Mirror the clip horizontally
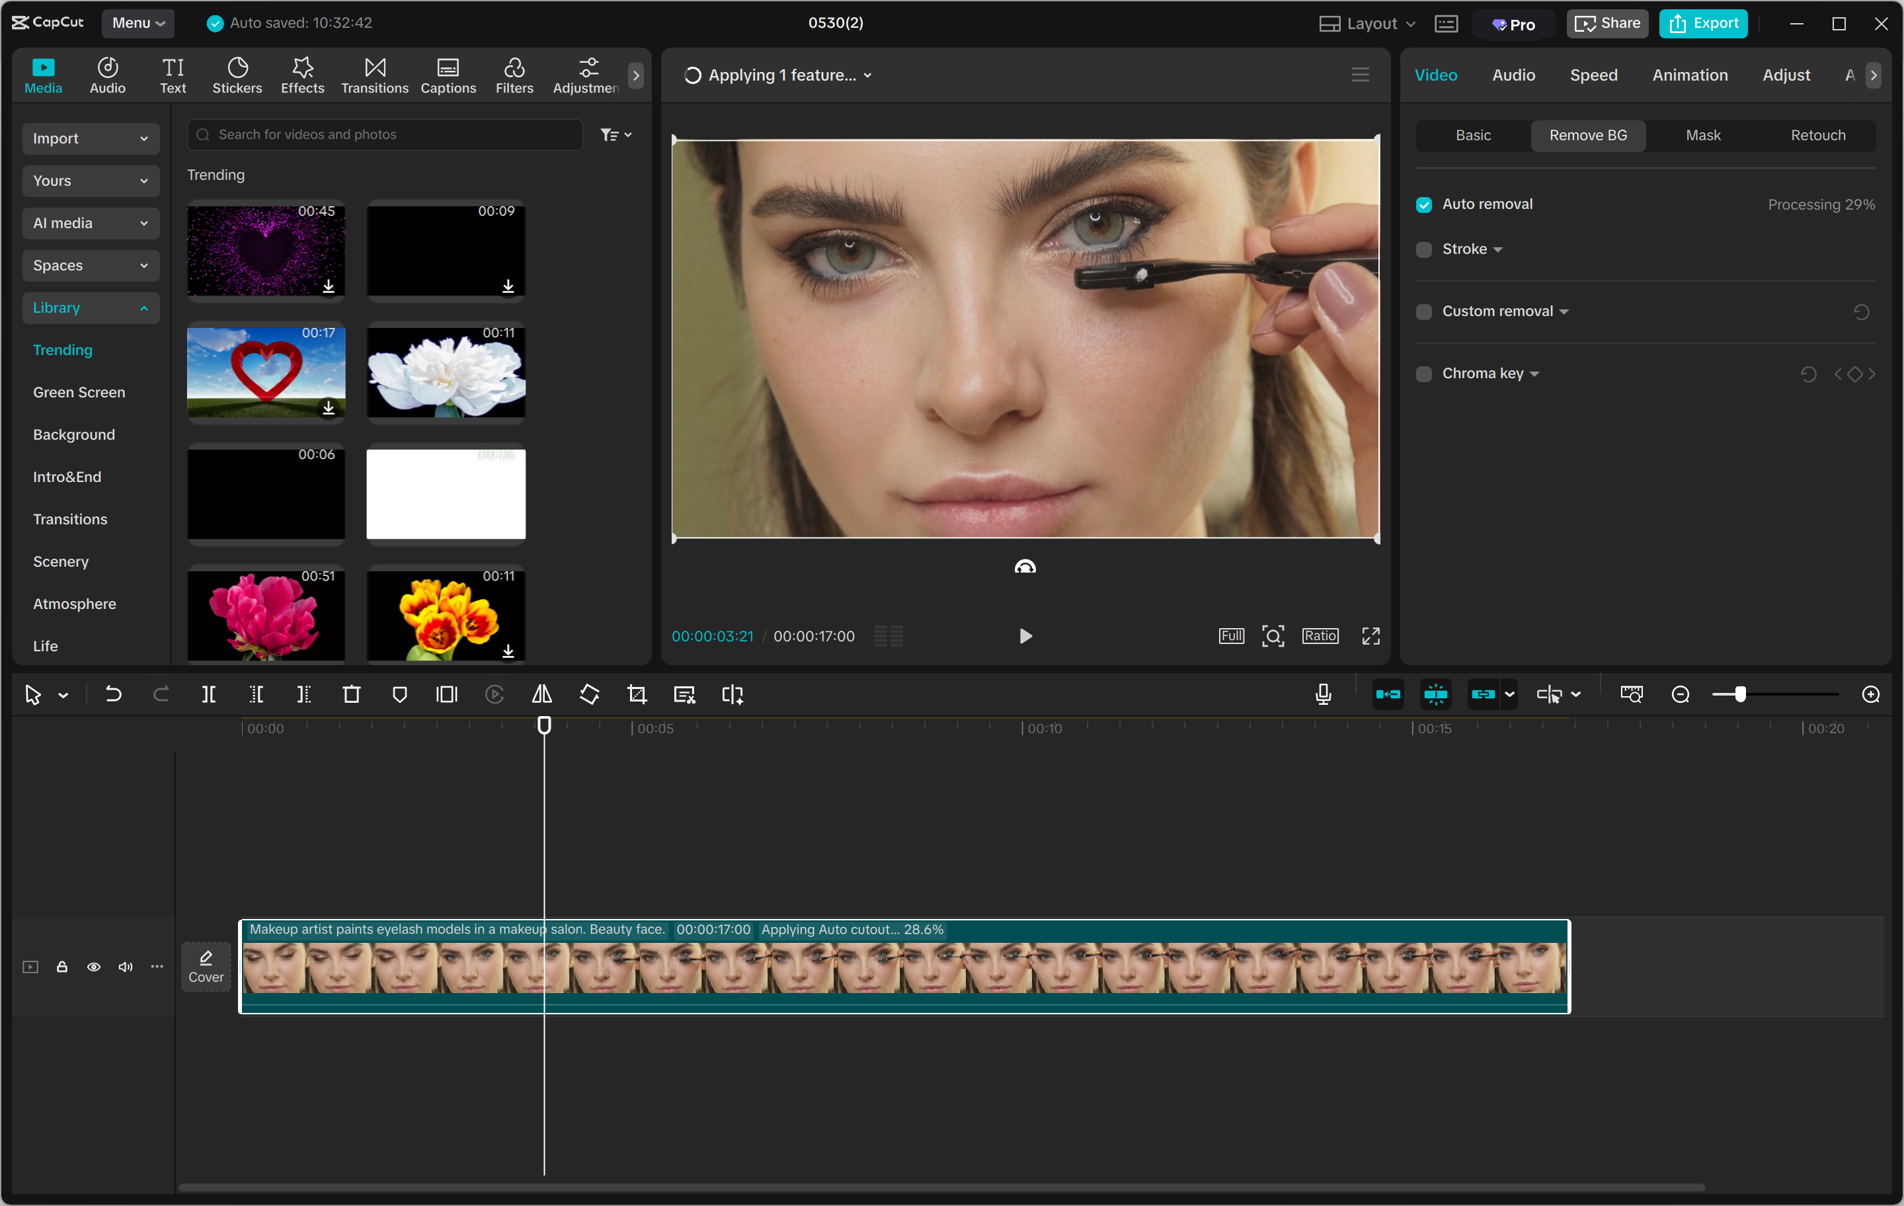 541,694
